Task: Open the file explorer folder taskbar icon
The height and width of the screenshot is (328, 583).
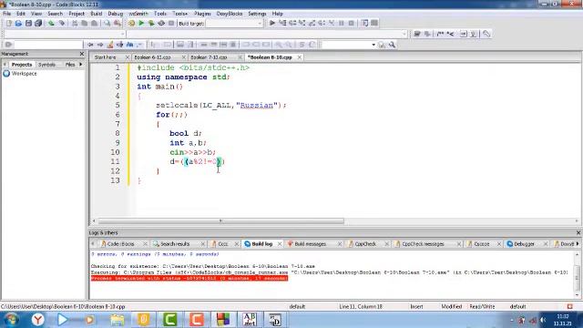Action: click(x=118, y=320)
